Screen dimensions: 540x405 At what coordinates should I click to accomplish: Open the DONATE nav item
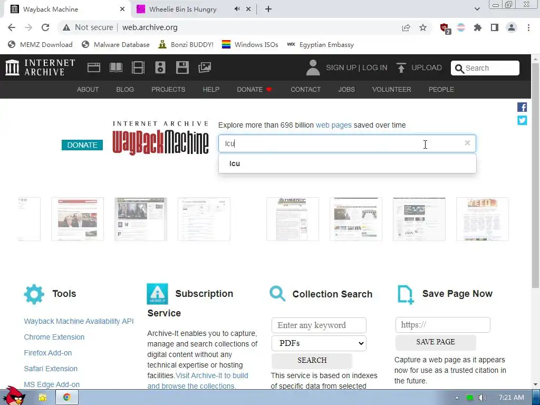pyautogui.click(x=255, y=90)
